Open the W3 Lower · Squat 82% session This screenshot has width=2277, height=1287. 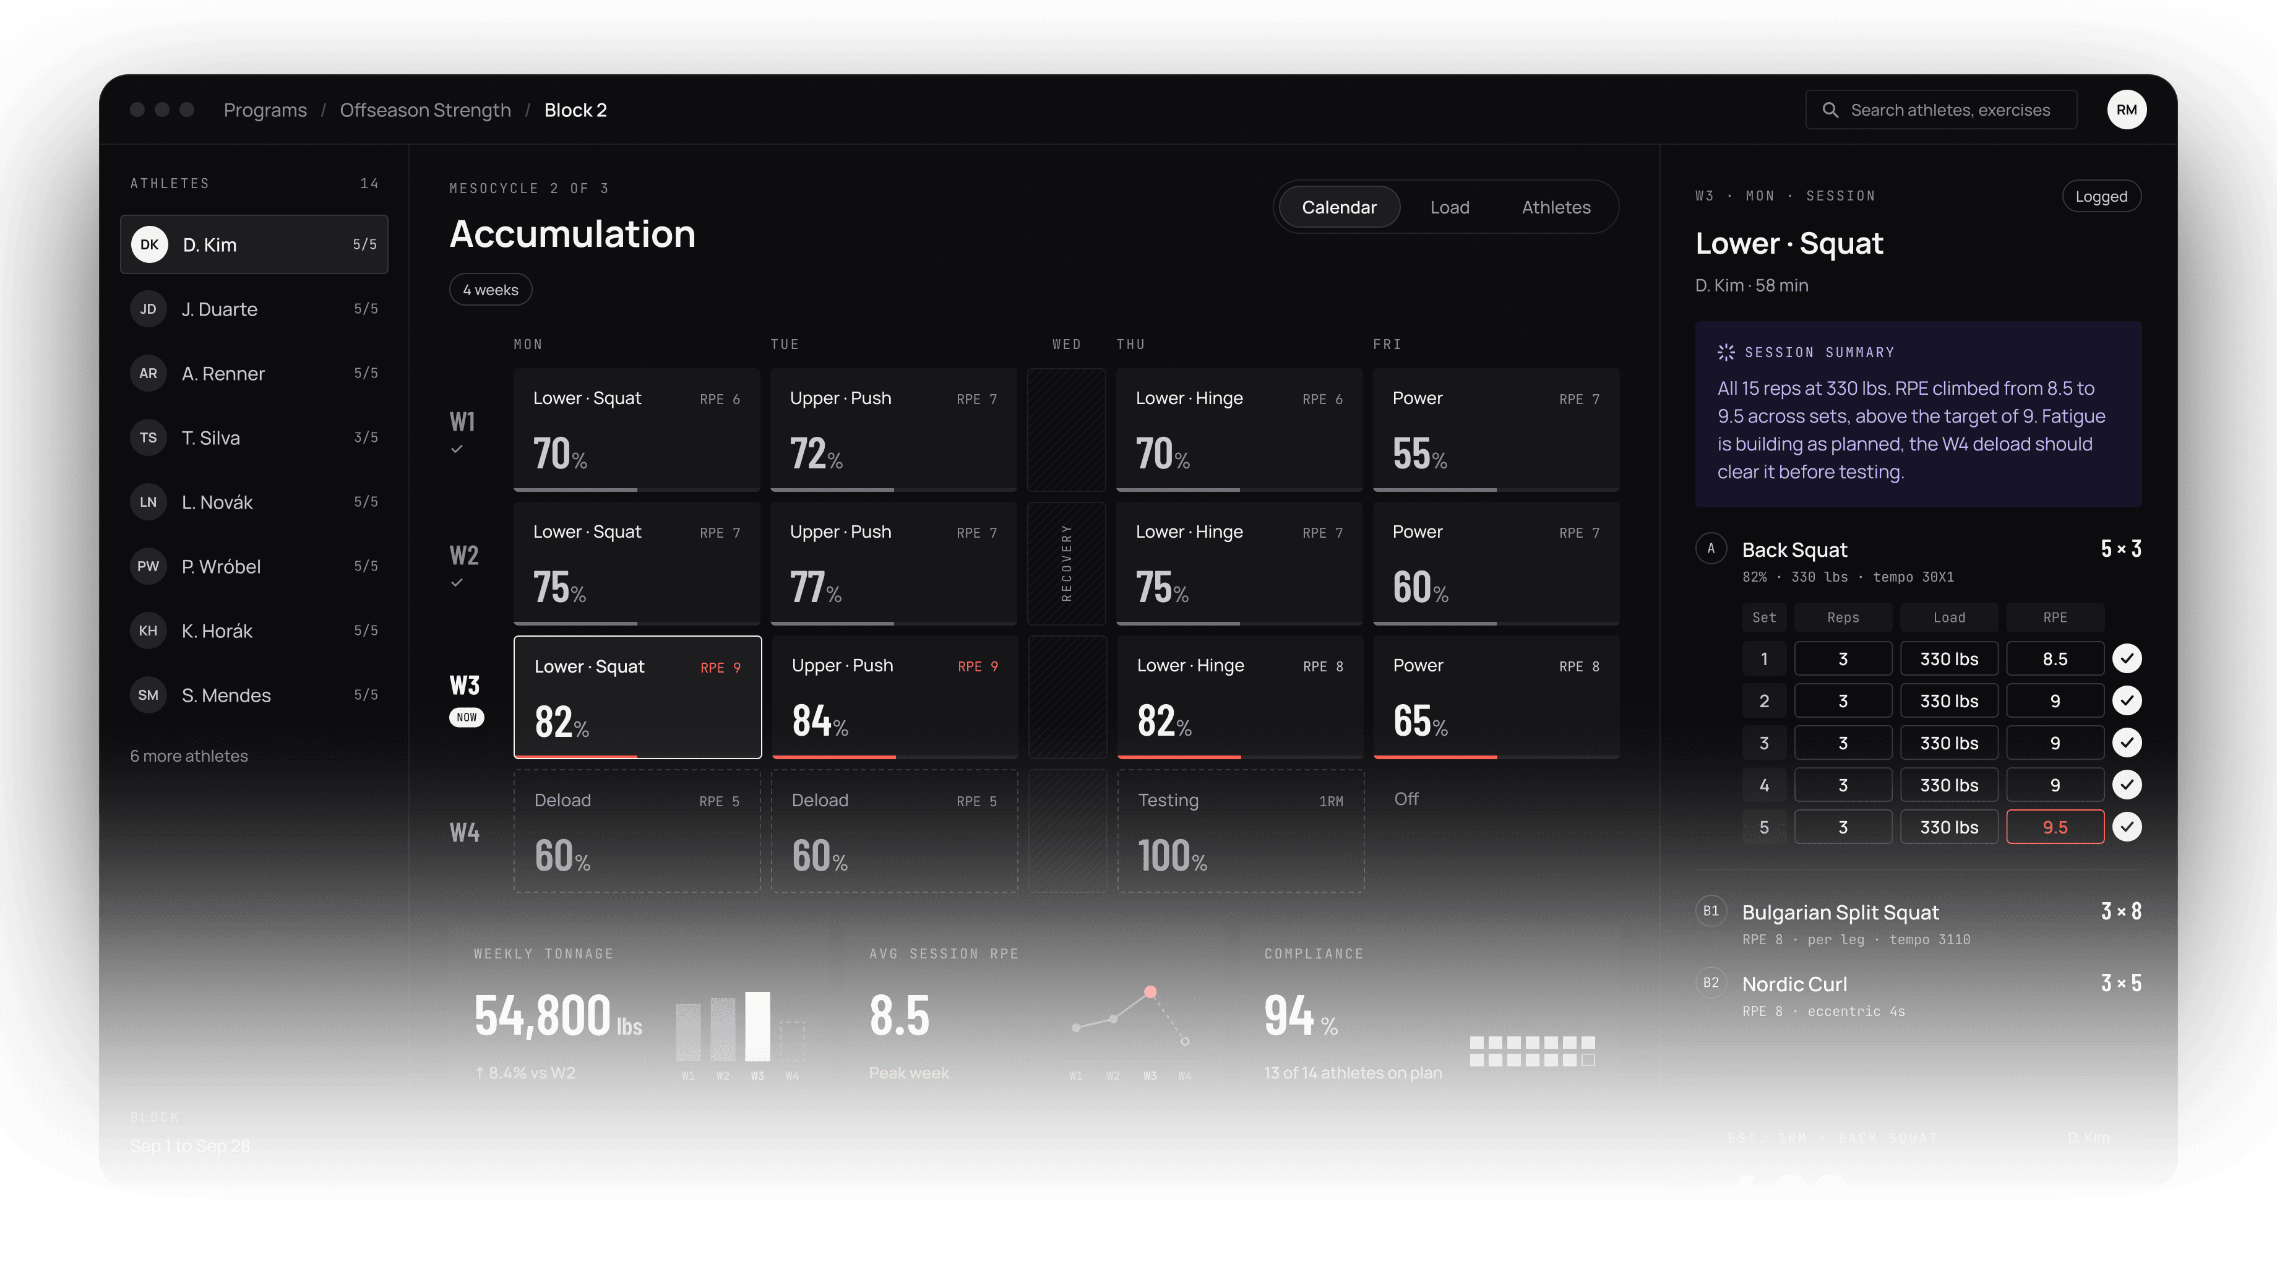pyautogui.click(x=637, y=697)
